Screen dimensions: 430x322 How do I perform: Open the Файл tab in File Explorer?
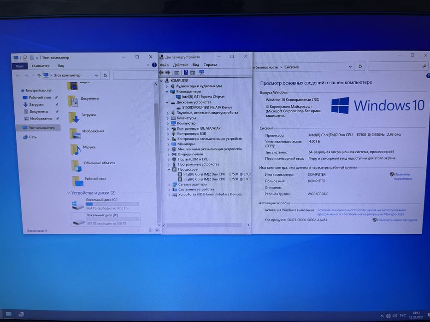(x=20, y=66)
